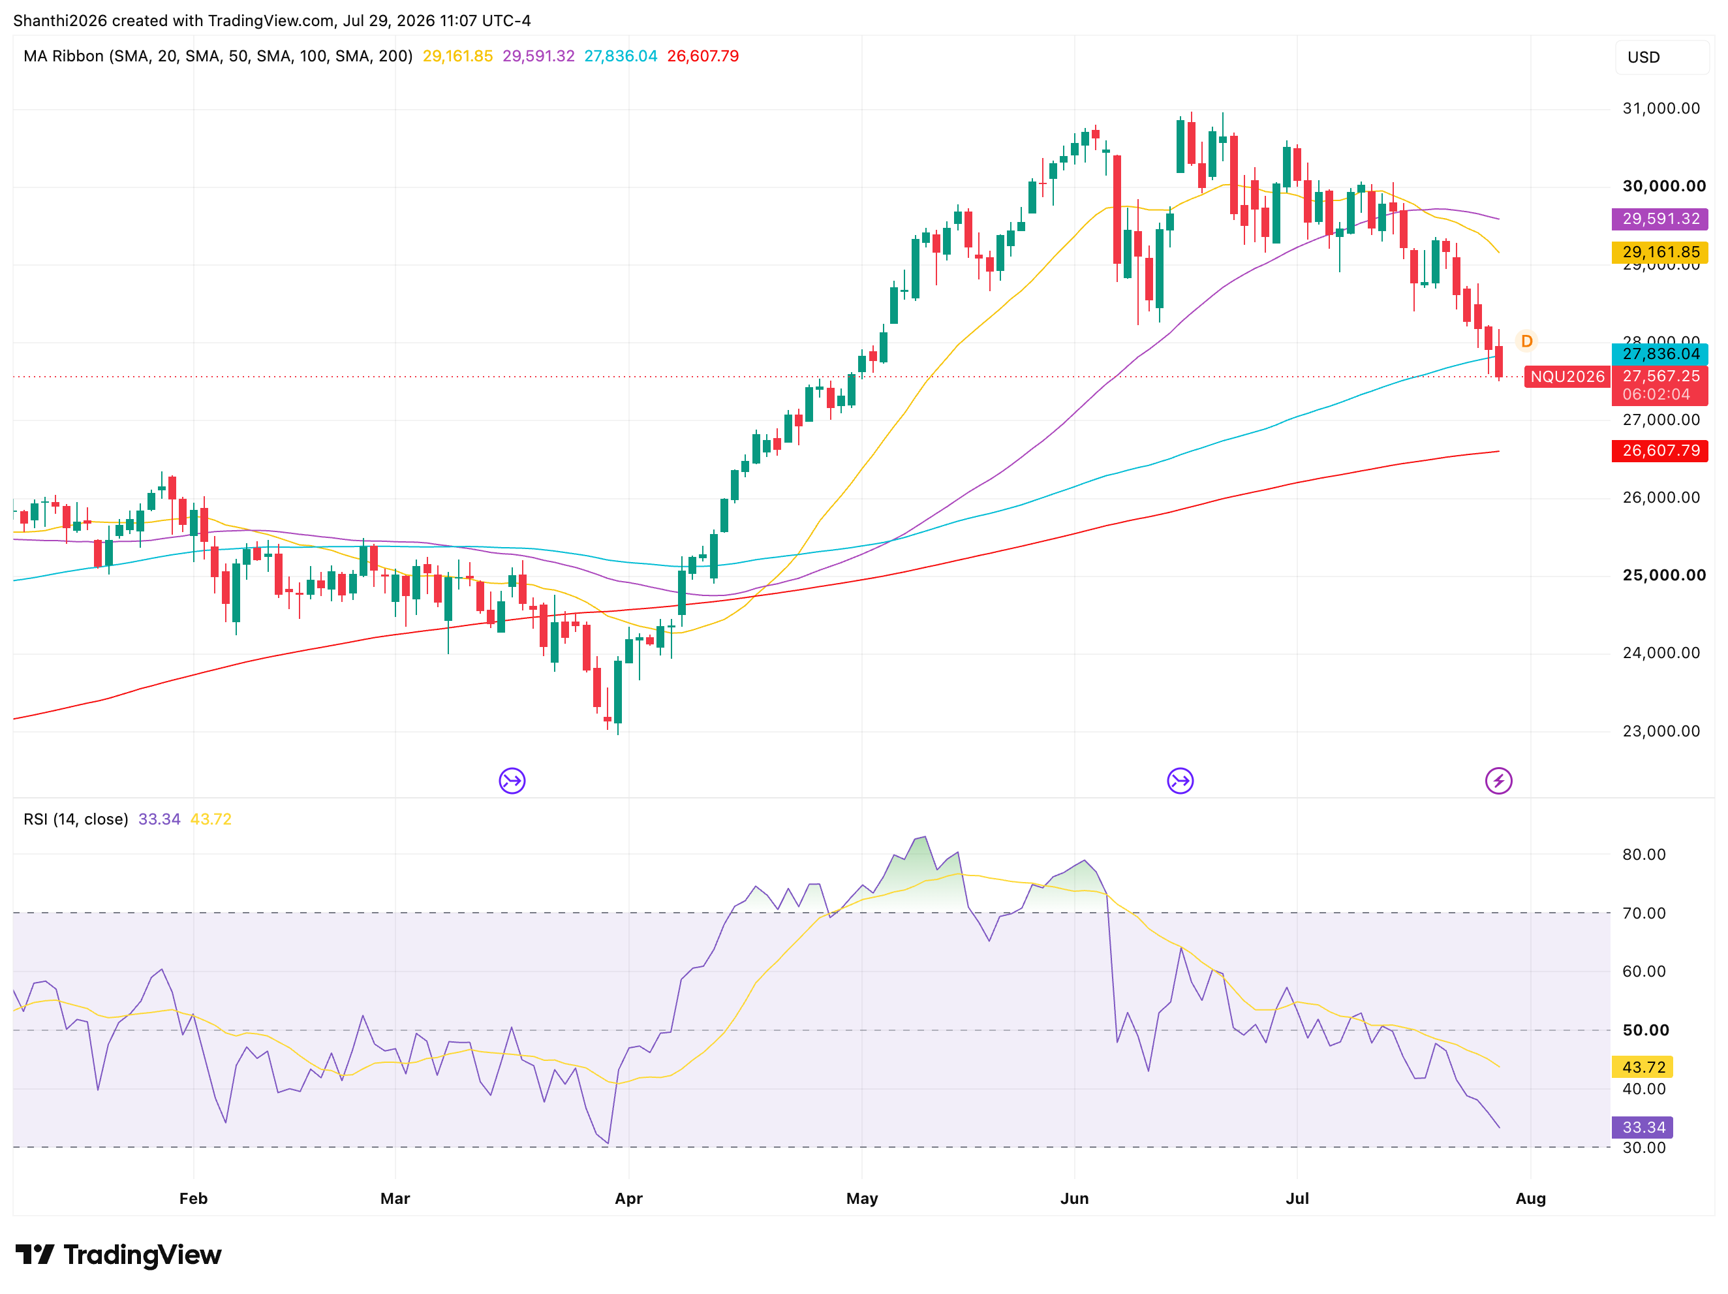Click the Jul label on time axis
The image size is (1728, 1294).
coord(1297,1198)
